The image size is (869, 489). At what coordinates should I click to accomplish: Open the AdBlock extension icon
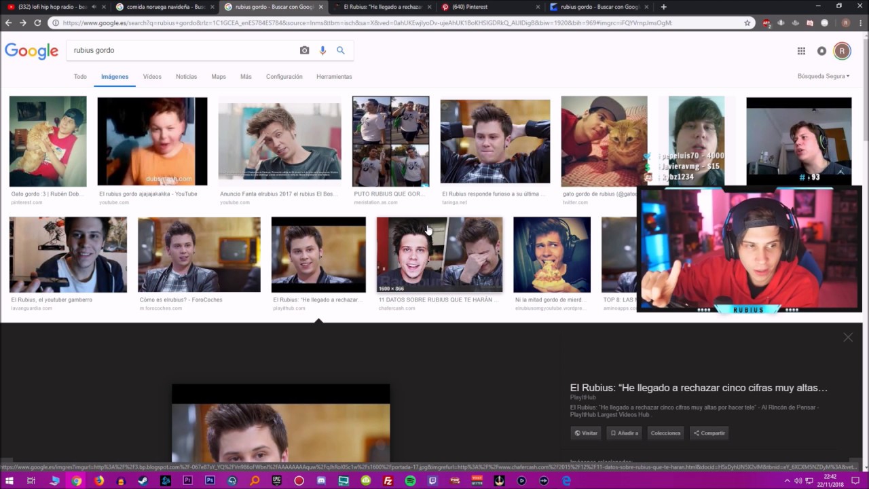coord(766,22)
